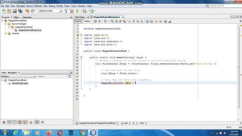Viewport: 242px width, 136px height.
Task: Click the Open Project toolbar icon
Action: click(x=15, y=11)
